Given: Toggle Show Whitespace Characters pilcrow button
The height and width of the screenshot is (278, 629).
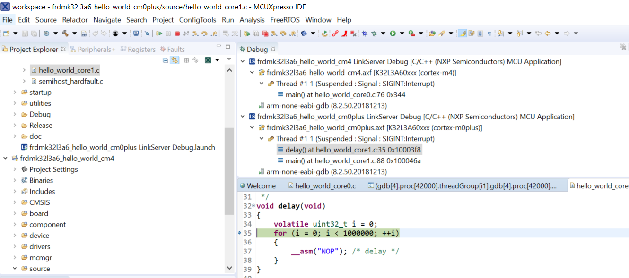Looking at the screenshot, I should click(489, 34).
